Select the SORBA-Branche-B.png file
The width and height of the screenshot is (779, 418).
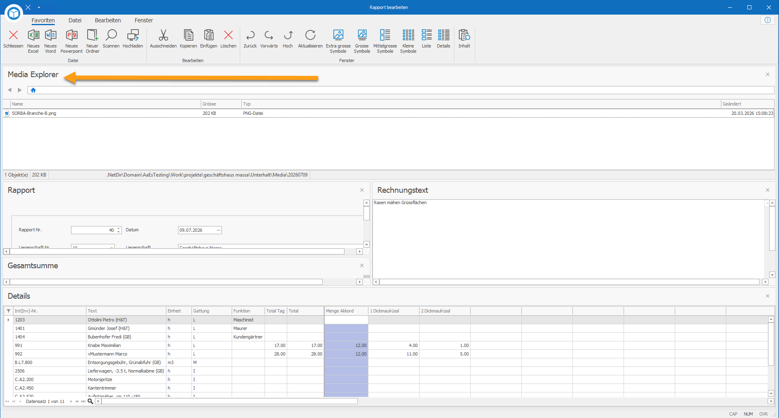pyautogui.click(x=34, y=113)
